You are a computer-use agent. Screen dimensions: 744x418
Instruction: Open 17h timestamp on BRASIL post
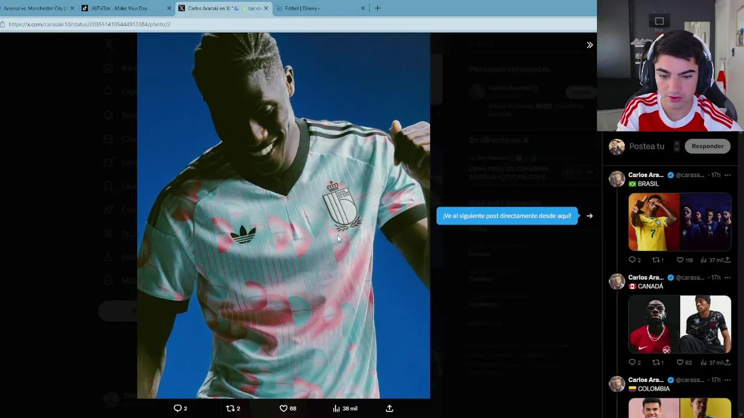click(716, 175)
